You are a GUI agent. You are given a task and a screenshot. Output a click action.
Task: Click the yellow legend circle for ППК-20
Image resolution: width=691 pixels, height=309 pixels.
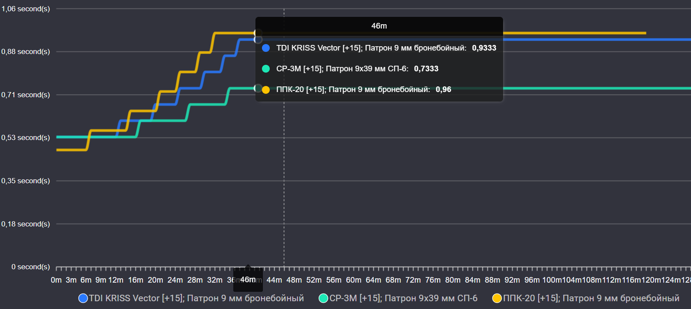497,298
